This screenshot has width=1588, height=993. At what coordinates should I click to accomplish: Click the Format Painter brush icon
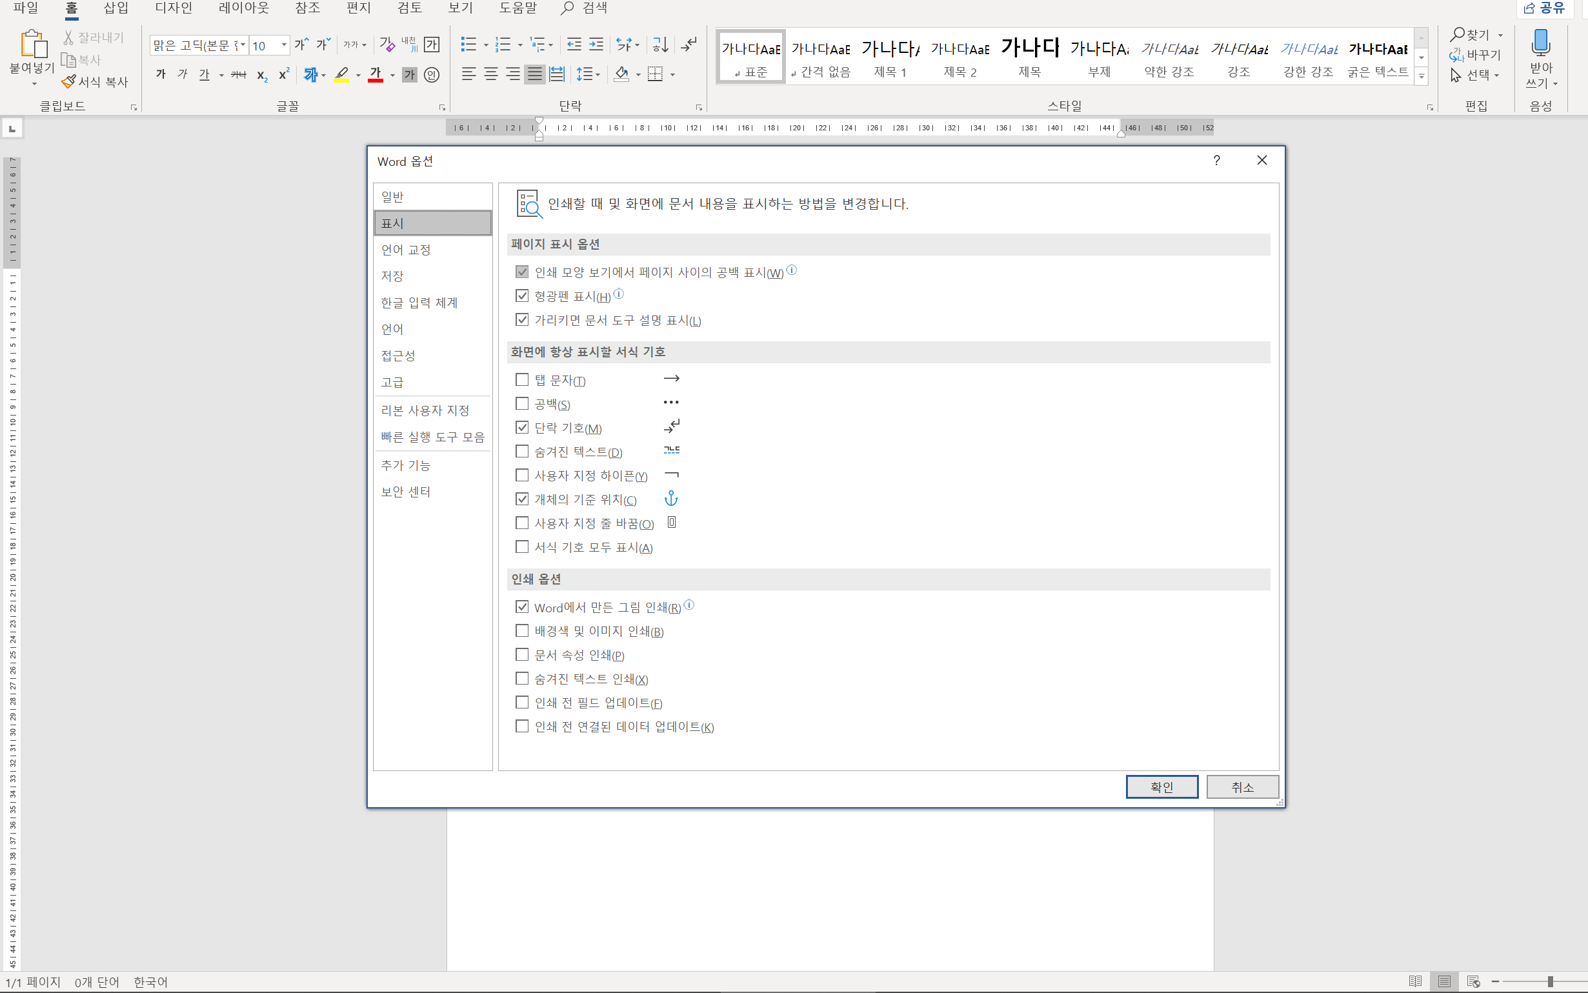(x=69, y=82)
